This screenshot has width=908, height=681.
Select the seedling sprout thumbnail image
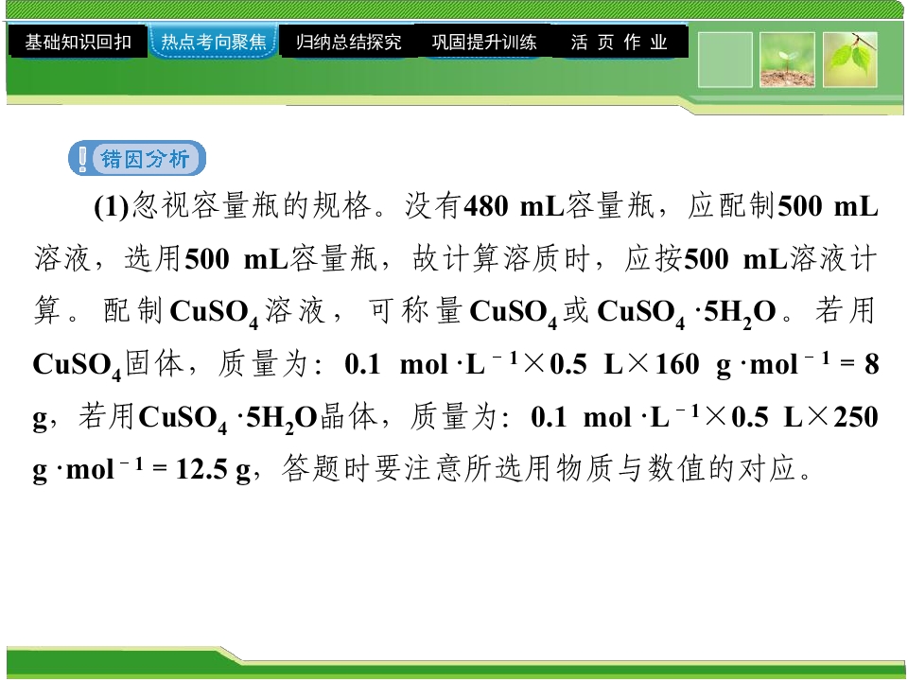tap(788, 60)
